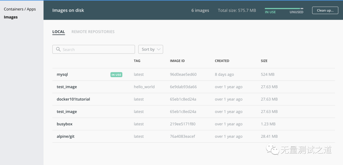Click the search magnifier icon
This screenshot has height=165, width=343.
pos(58,49)
